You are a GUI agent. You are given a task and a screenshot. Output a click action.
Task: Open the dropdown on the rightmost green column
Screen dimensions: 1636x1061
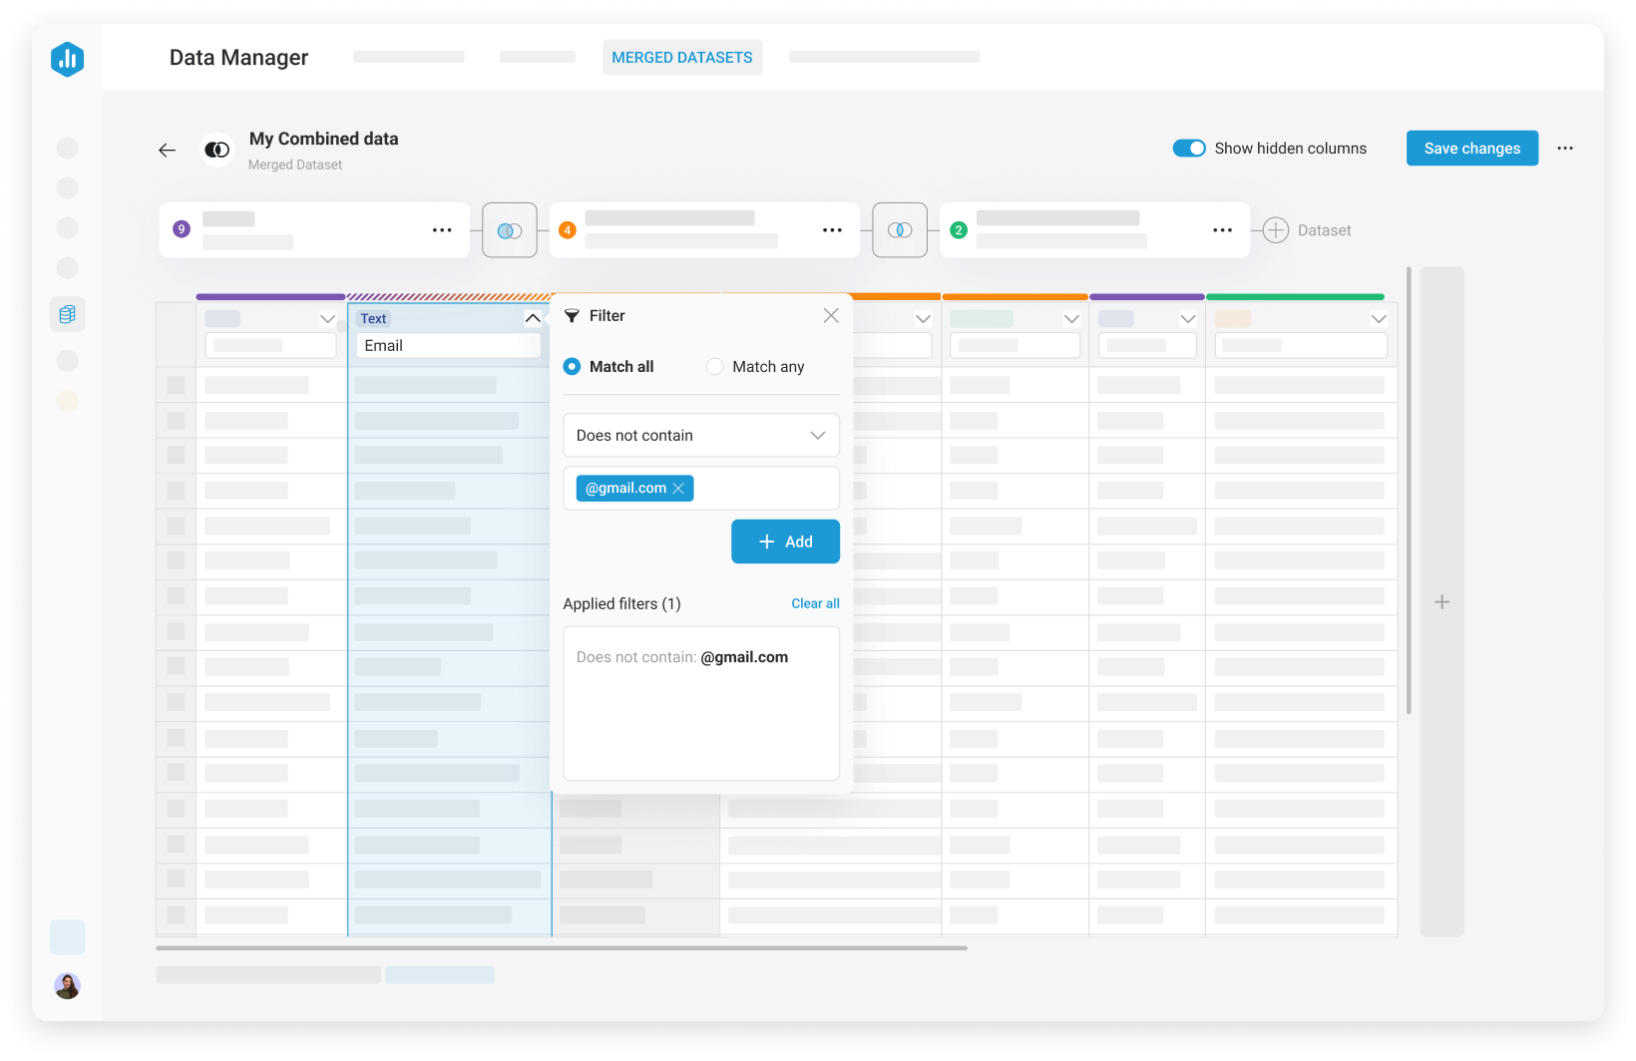[1380, 318]
